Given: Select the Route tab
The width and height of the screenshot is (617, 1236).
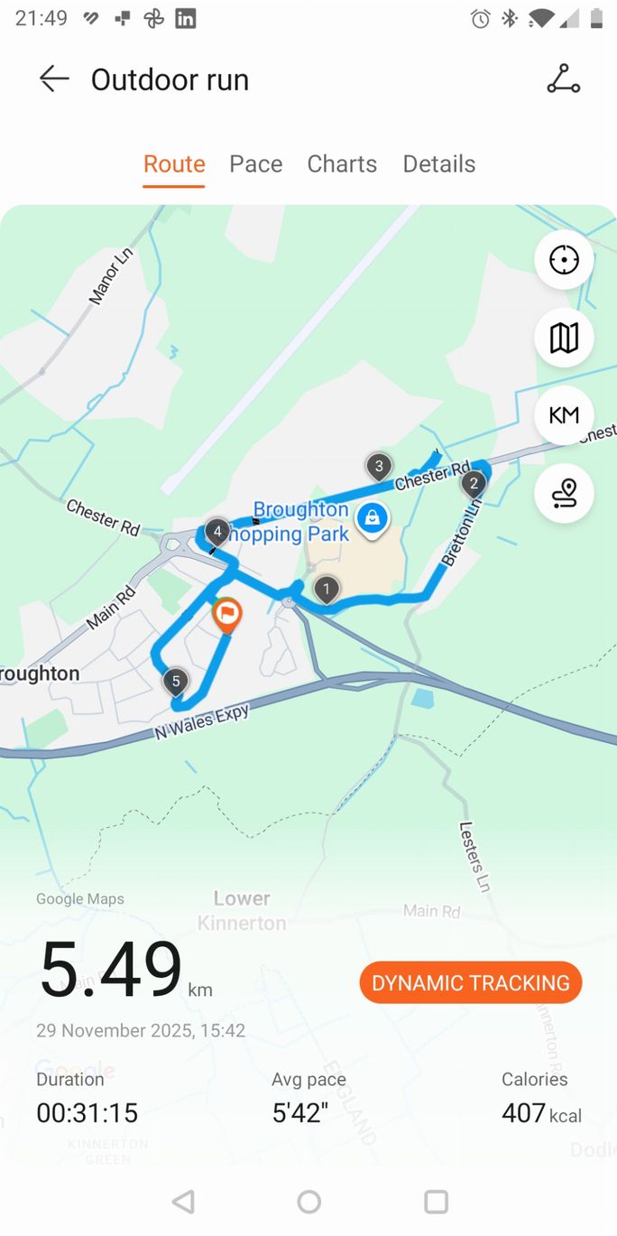Looking at the screenshot, I should pyautogui.click(x=174, y=163).
